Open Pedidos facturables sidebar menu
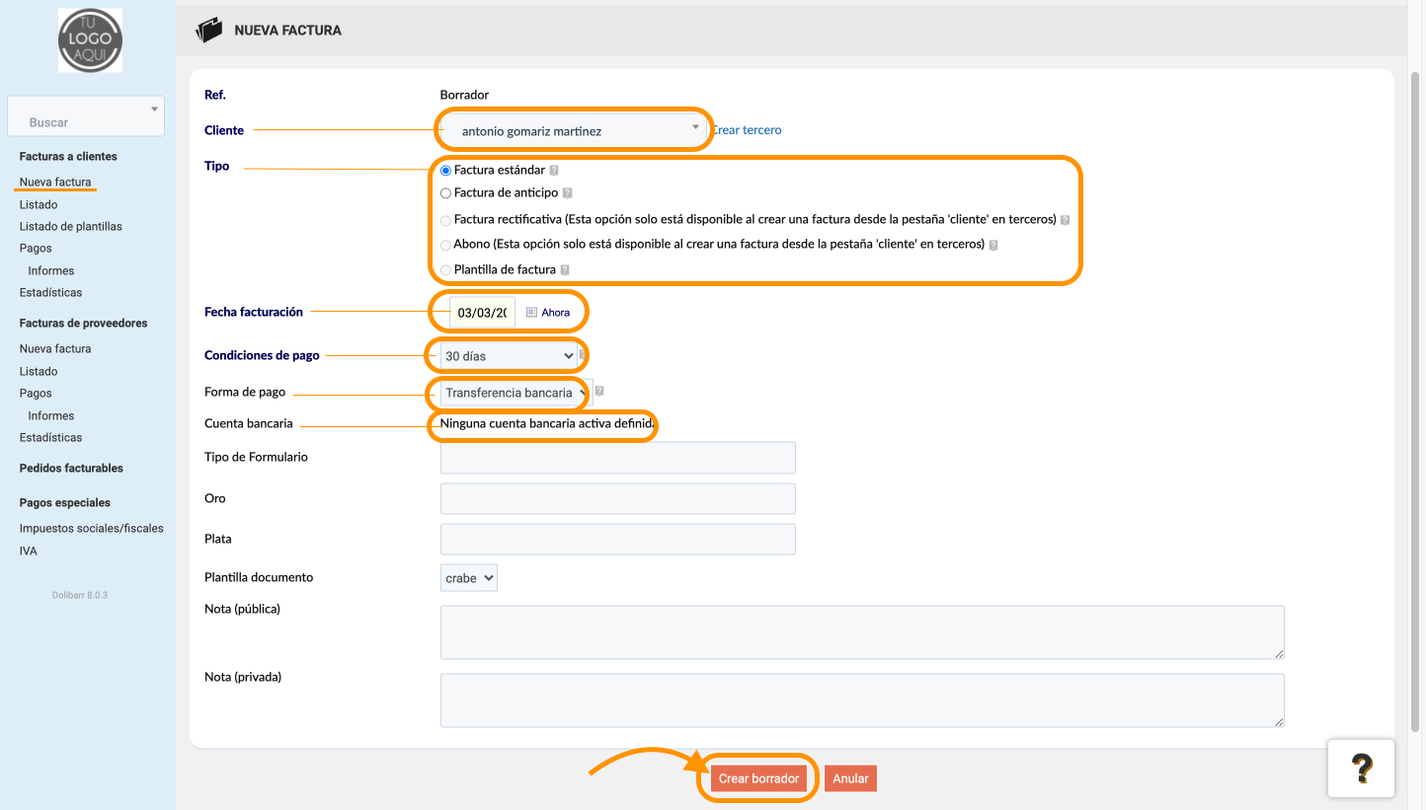Viewport: 1426px width, 810px height. (x=71, y=468)
